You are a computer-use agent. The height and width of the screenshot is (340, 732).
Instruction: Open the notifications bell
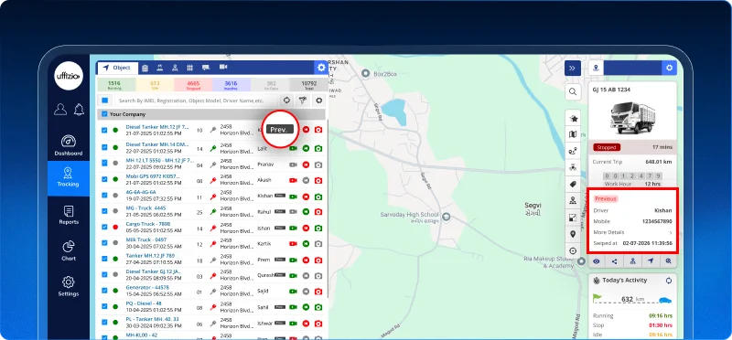click(79, 109)
